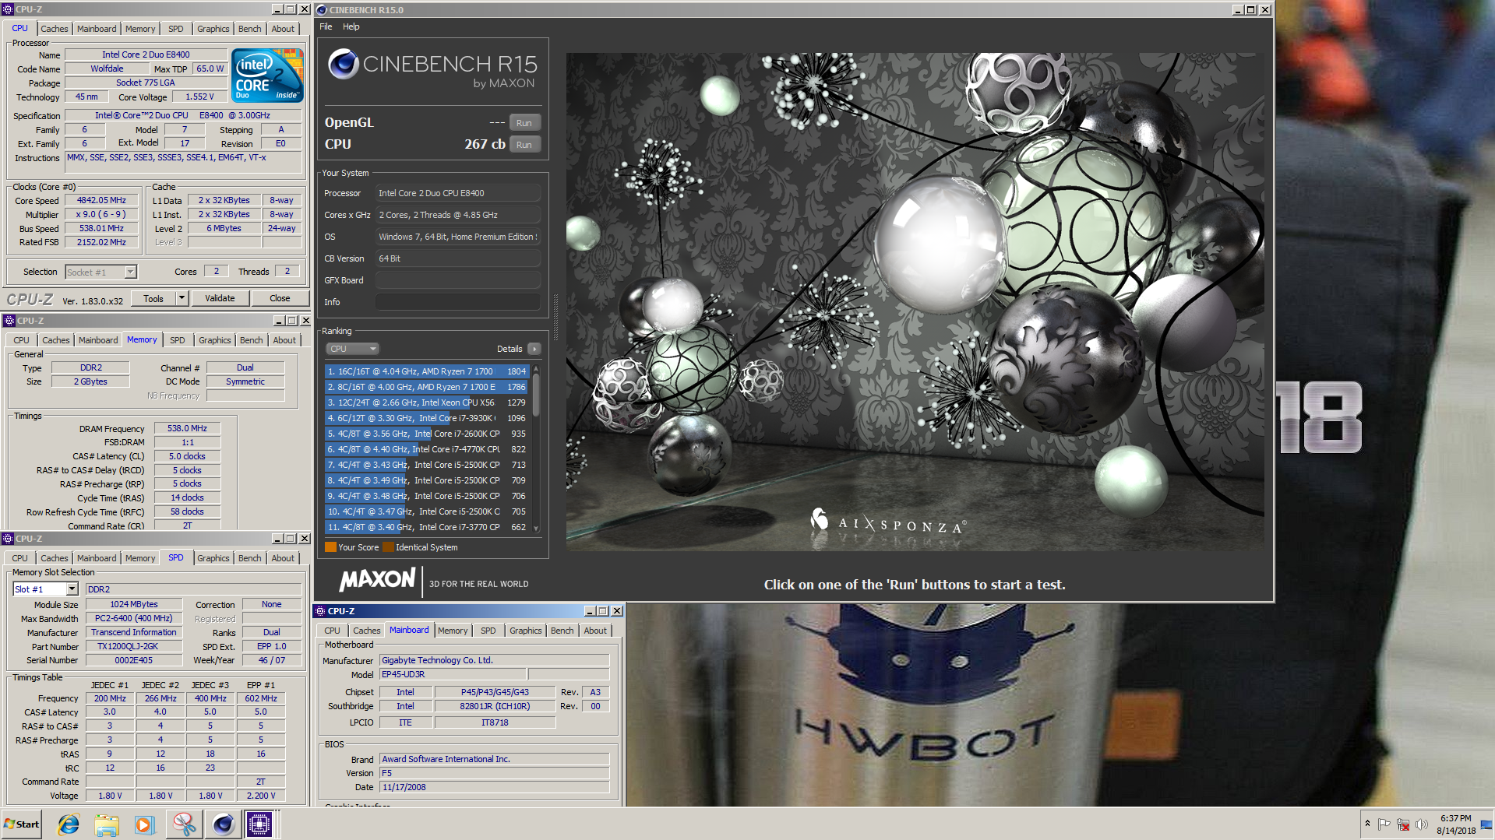Show hidden system tray icons
This screenshot has width=1495, height=840.
click(x=1367, y=824)
